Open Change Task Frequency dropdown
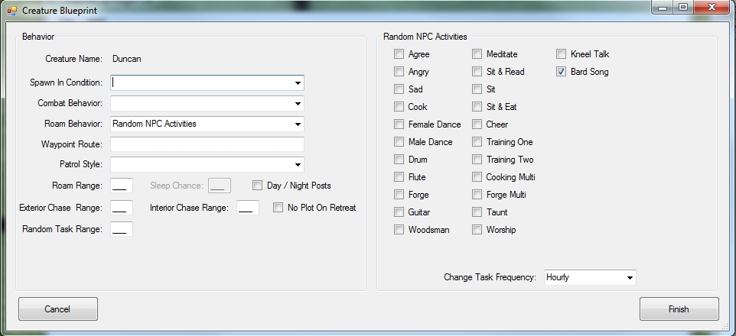Viewport: 736px width, 336px height. (x=629, y=278)
